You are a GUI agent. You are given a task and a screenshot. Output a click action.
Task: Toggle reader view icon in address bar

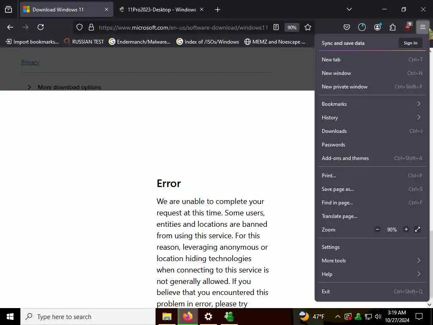[276, 27]
